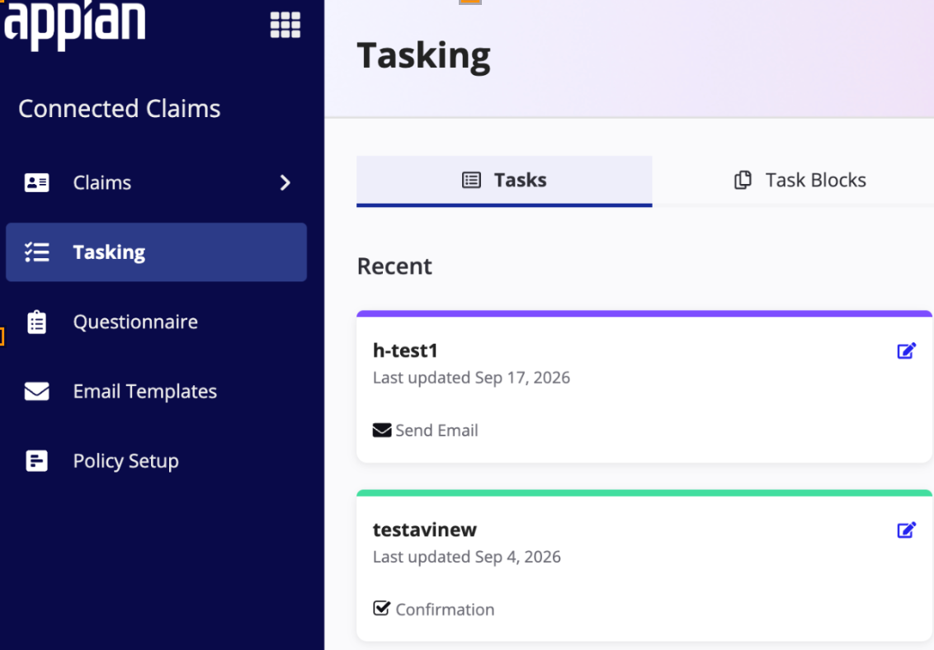Click the Appian logo
934x650 pixels.
(74, 25)
